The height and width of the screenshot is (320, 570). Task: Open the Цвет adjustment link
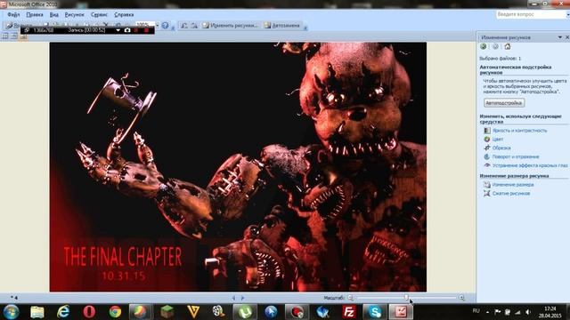(498, 140)
